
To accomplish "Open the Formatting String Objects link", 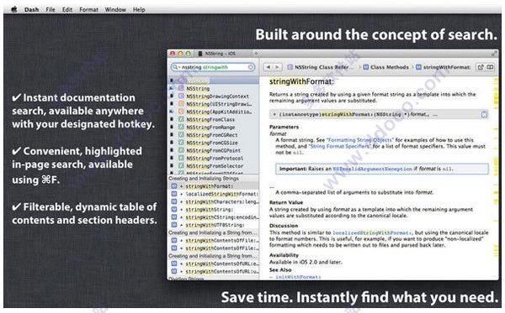I will [x=359, y=140].
